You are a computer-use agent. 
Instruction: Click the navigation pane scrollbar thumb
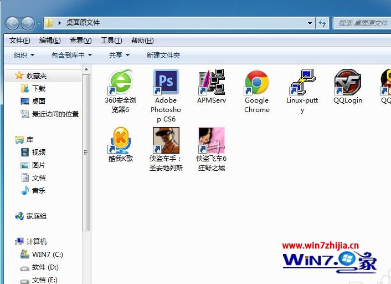tap(86, 153)
